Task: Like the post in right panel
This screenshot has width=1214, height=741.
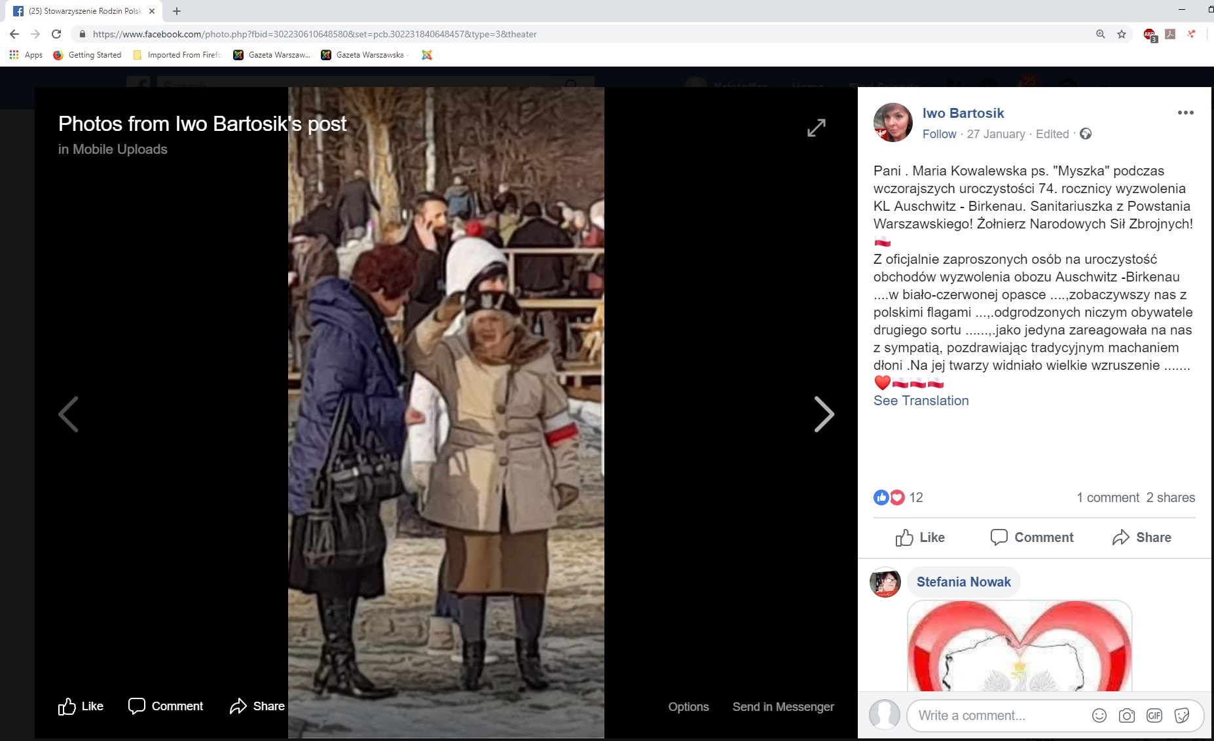Action: pos(920,537)
